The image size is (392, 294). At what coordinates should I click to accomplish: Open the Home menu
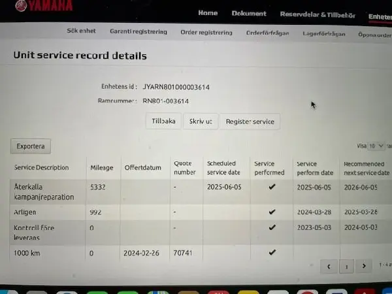click(x=208, y=14)
